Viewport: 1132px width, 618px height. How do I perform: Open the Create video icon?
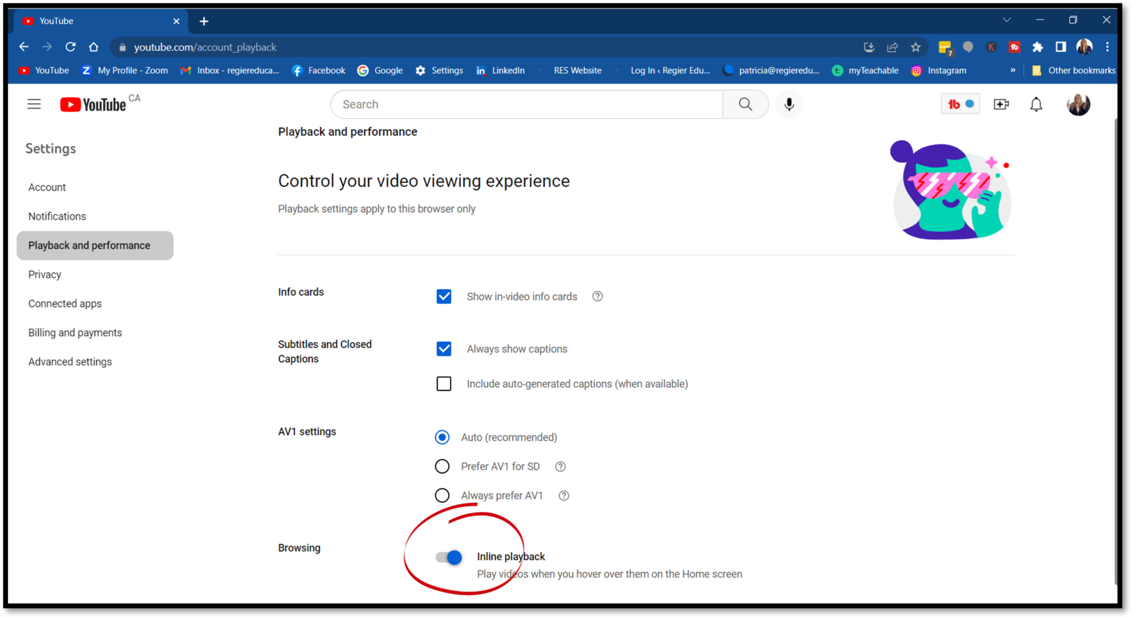[x=1001, y=104]
